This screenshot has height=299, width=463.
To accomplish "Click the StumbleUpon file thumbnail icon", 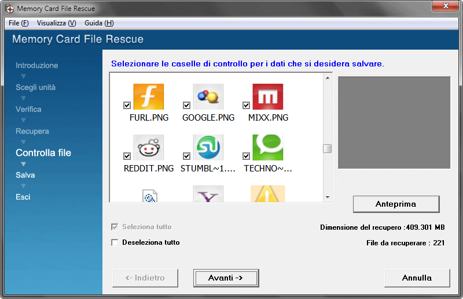I will point(208,147).
